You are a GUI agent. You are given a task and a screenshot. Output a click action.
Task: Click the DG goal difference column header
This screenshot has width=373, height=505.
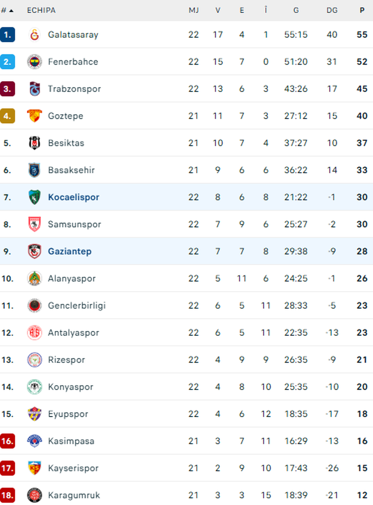pyautogui.click(x=332, y=10)
